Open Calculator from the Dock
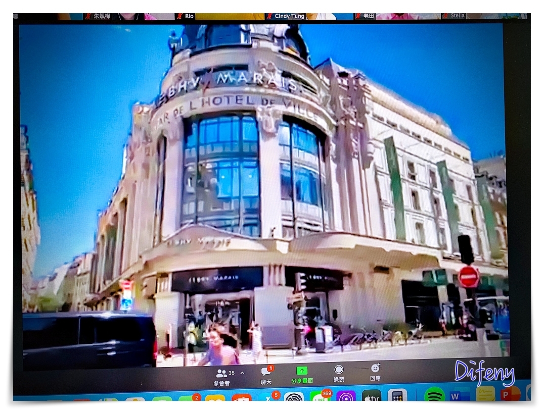The image size is (544, 414). click(x=397, y=395)
